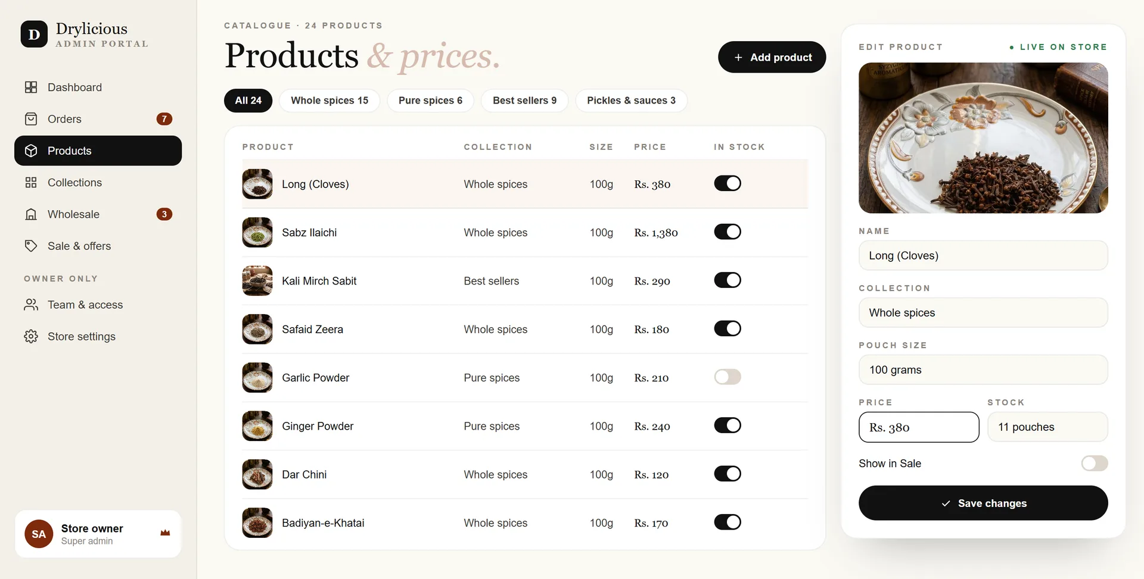The image size is (1144, 579).
Task: Click the Dashboard grid icon
Action: [31, 87]
